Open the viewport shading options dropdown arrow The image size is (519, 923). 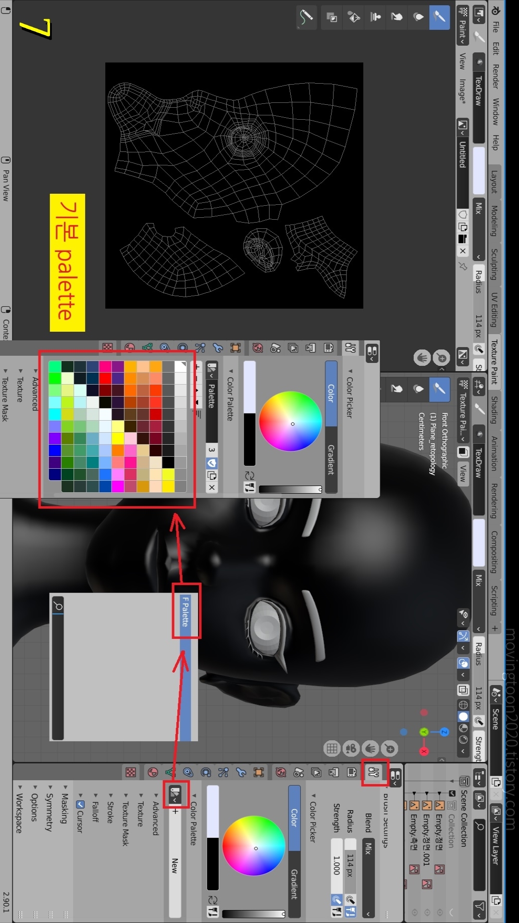tap(463, 751)
